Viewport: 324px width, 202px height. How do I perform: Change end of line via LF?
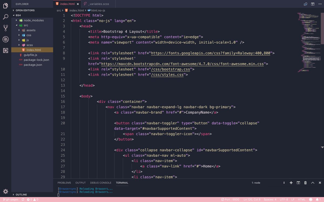tap(293, 200)
